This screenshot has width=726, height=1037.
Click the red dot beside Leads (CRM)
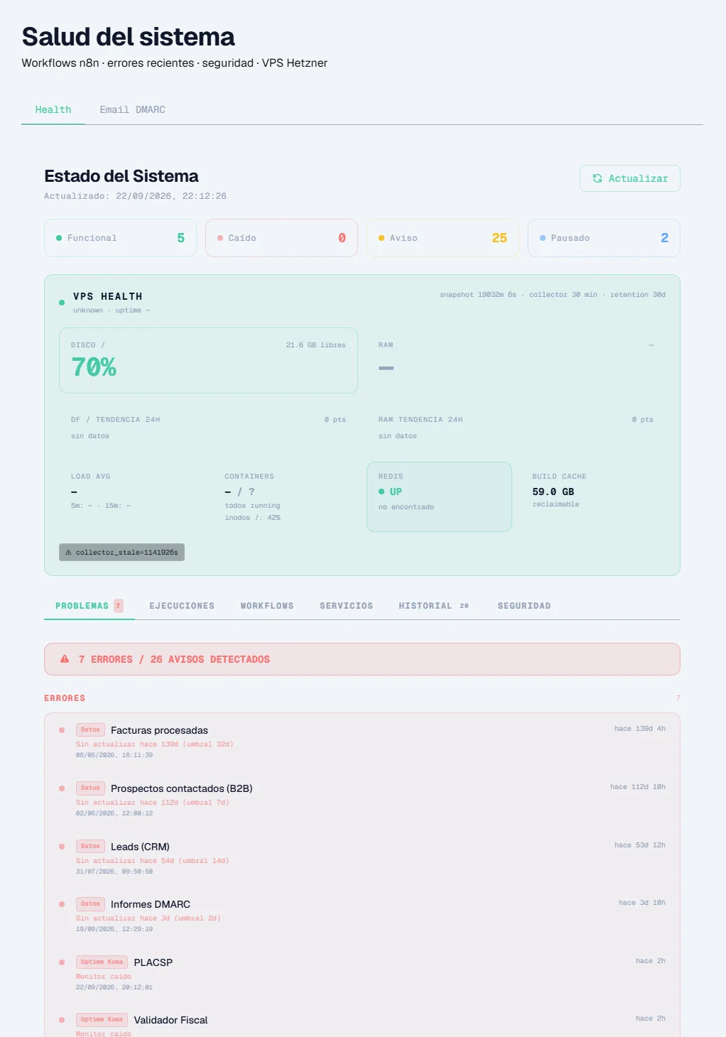pyautogui.click(x=62, y=847)
